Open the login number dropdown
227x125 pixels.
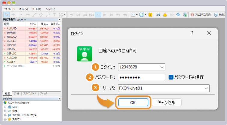pyautogui.click(x=162, y=67)
